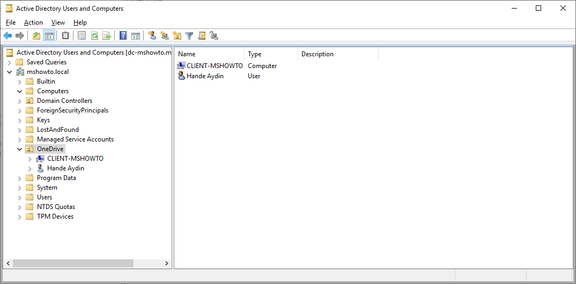This screenshot has width=576, height=284.
Task: Expand the Saved Queries node
Action: click(10, 62)
